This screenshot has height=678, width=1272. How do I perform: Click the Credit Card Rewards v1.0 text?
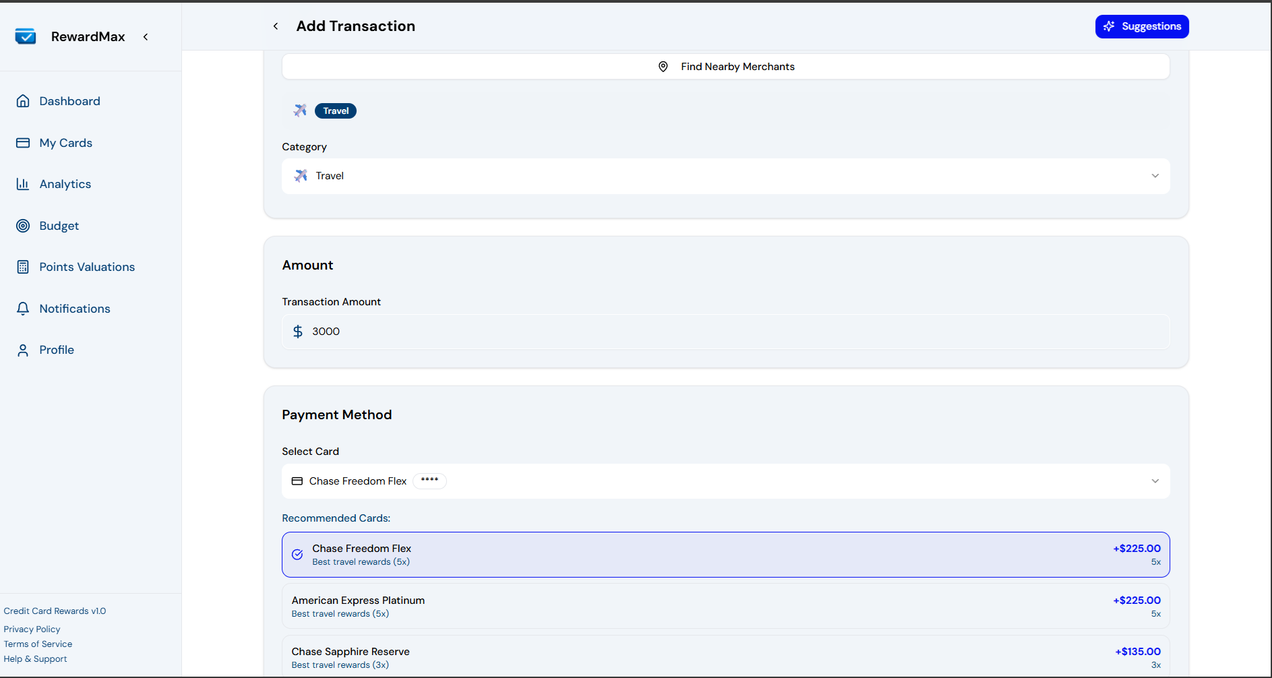(x=55, y=611)
